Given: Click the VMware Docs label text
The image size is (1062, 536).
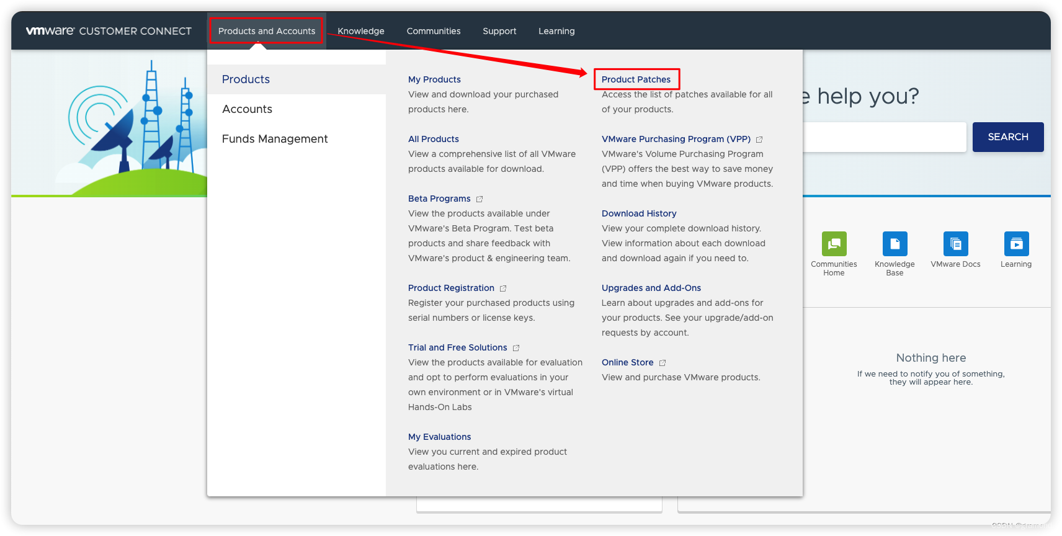Looking at the screenshot, I should [x=955, y=264].
